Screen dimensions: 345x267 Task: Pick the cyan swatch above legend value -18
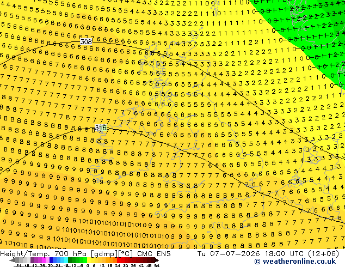66,260
